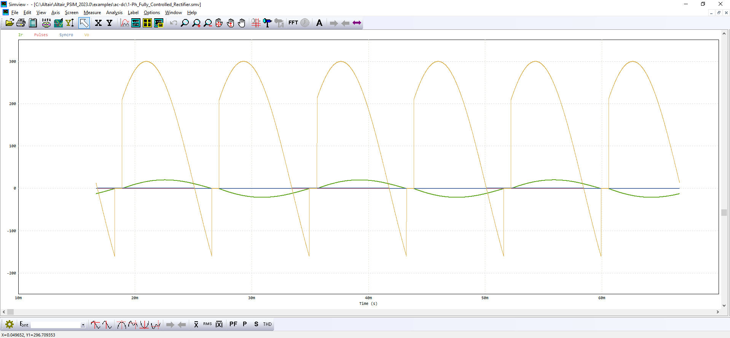Click the four-pane black screen icon
This screenshot has height=338, width=730.
[136, 23]
